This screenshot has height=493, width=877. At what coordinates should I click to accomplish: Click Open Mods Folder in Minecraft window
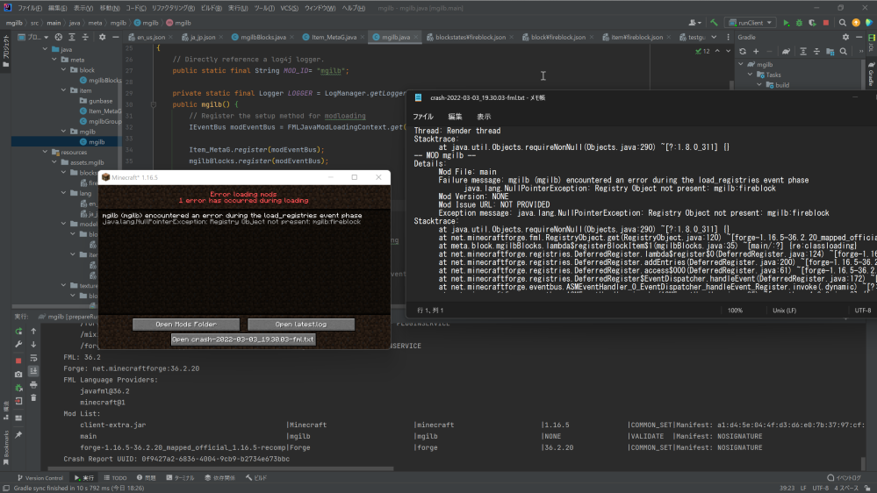click(x=186, y=325)
